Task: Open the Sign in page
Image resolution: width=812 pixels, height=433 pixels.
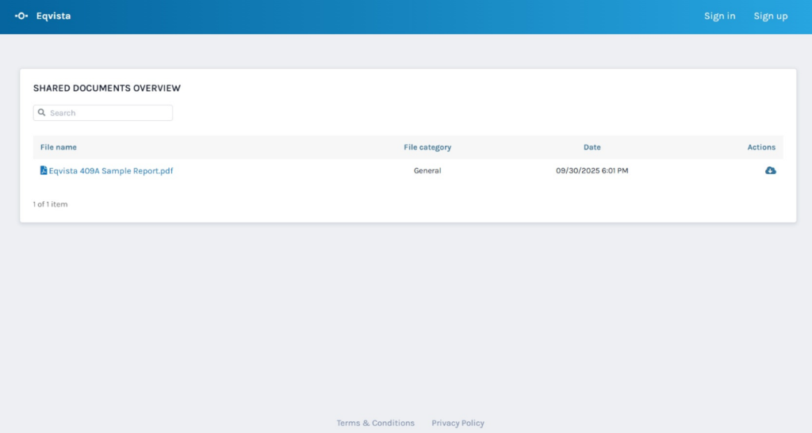Action: pos(719,16)
